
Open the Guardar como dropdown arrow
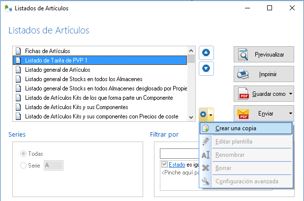(291, 94)
